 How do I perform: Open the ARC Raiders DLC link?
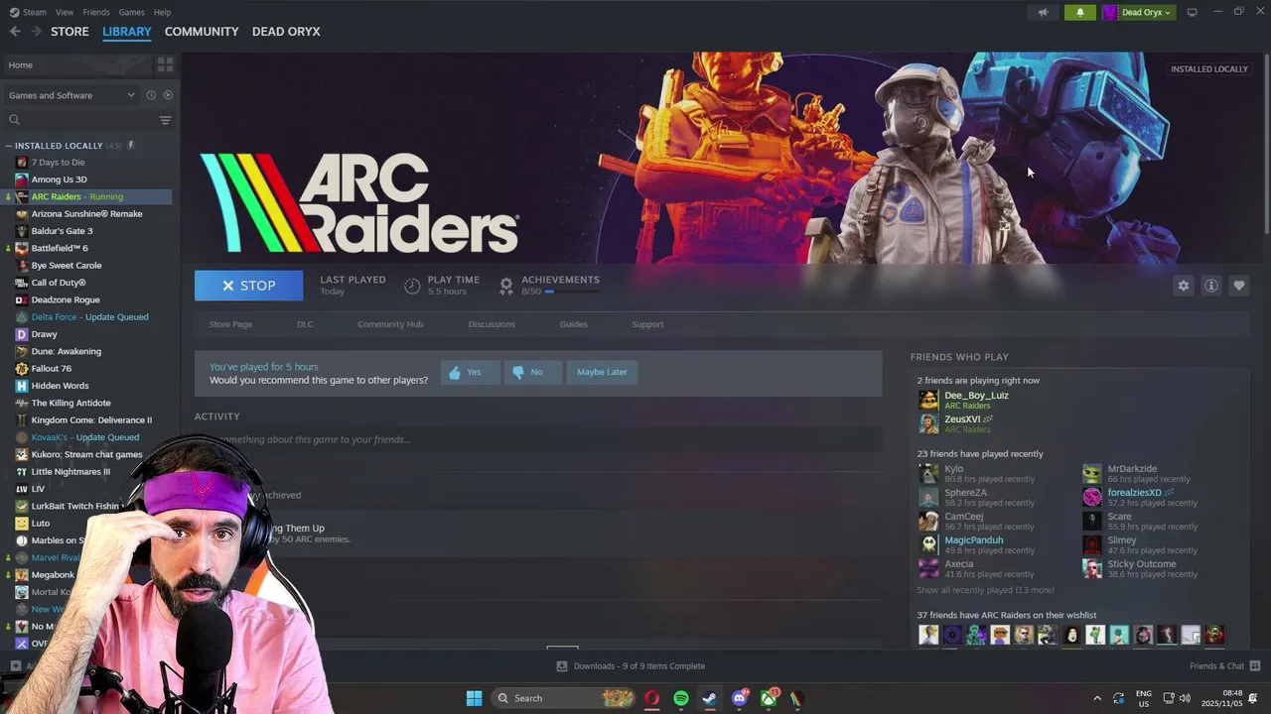pyautogui.click(x=305, y=324)
